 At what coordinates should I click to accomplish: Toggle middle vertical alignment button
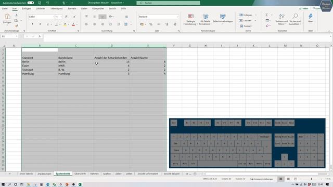(x=94, y=17)
